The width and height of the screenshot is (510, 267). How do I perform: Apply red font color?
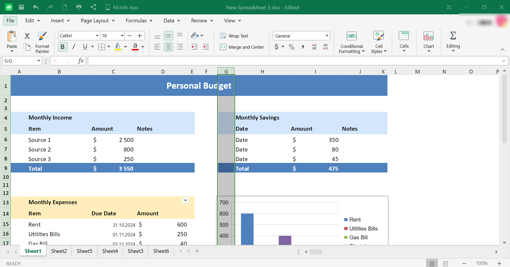pyautogui.click(x=135, y=47)
